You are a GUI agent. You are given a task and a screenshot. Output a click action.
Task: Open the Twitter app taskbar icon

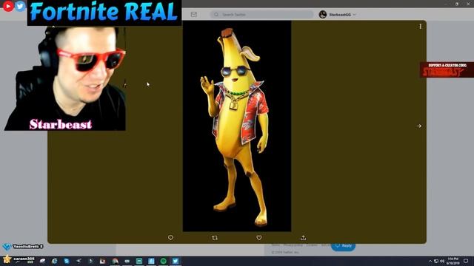(176, 261)
